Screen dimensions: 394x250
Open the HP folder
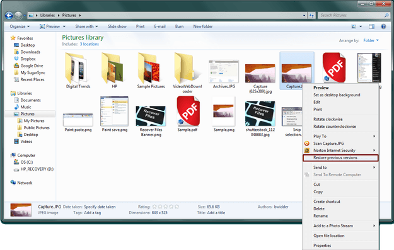(x=114, y=71)
